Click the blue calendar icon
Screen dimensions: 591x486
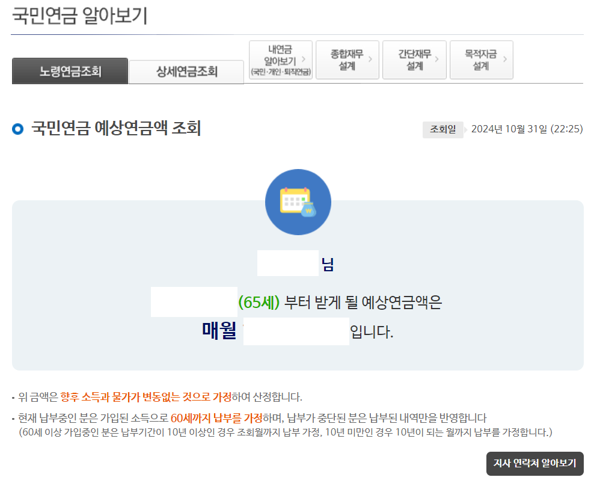coord(298,201)
